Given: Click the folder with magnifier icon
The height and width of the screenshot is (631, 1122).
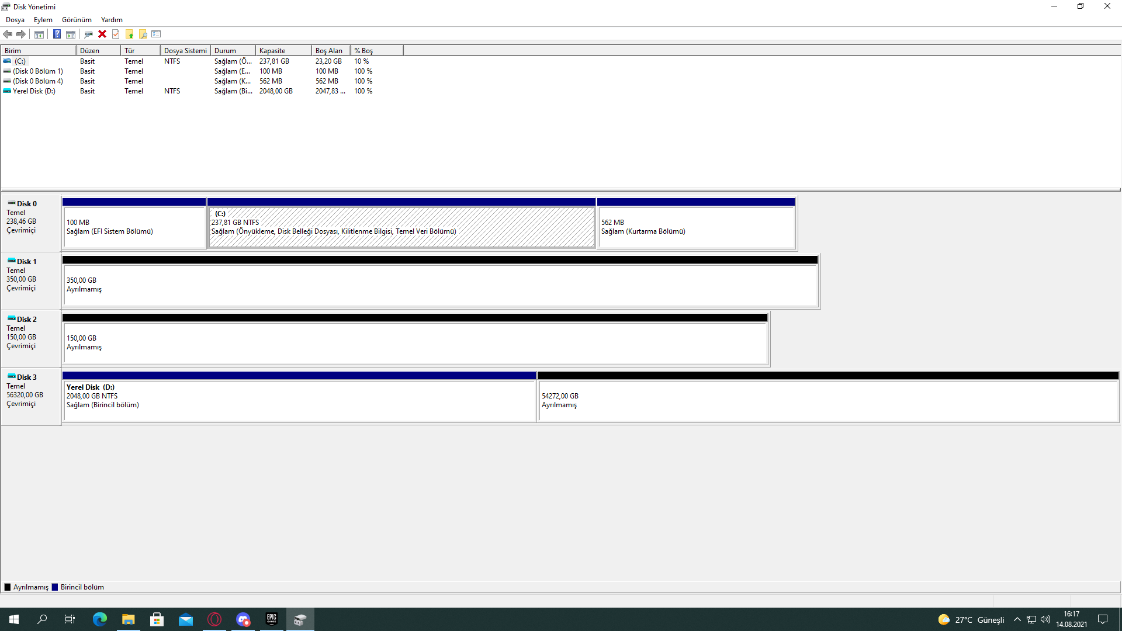Looking at the screenshot, I should point(143,34).
